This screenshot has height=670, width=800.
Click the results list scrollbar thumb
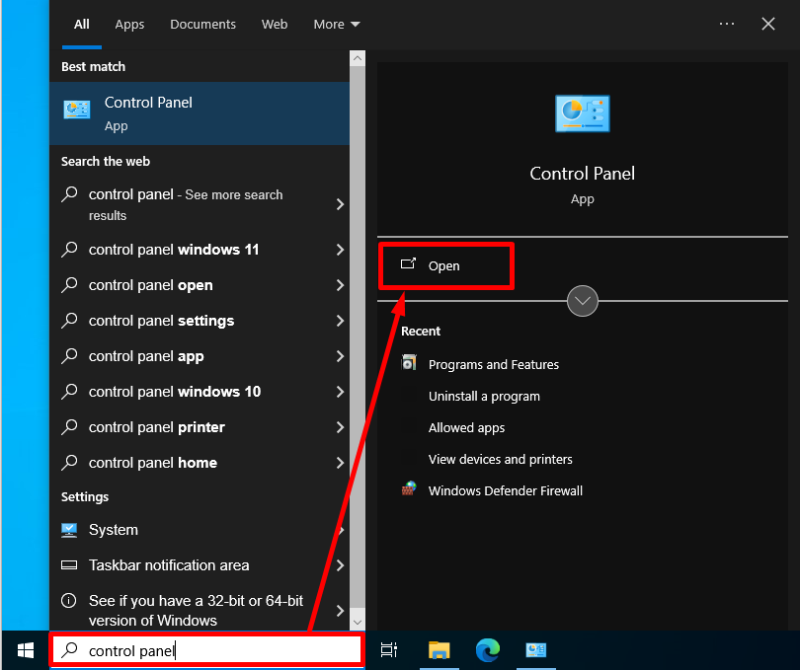coord(358,336)
